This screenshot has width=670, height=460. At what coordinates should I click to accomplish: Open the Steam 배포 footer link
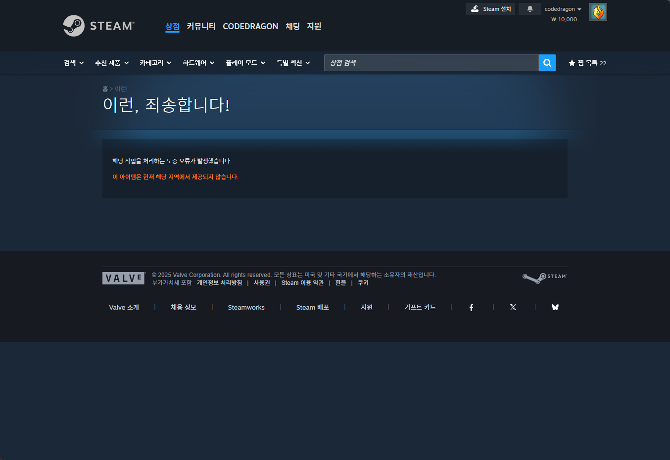tap(313, 308)
